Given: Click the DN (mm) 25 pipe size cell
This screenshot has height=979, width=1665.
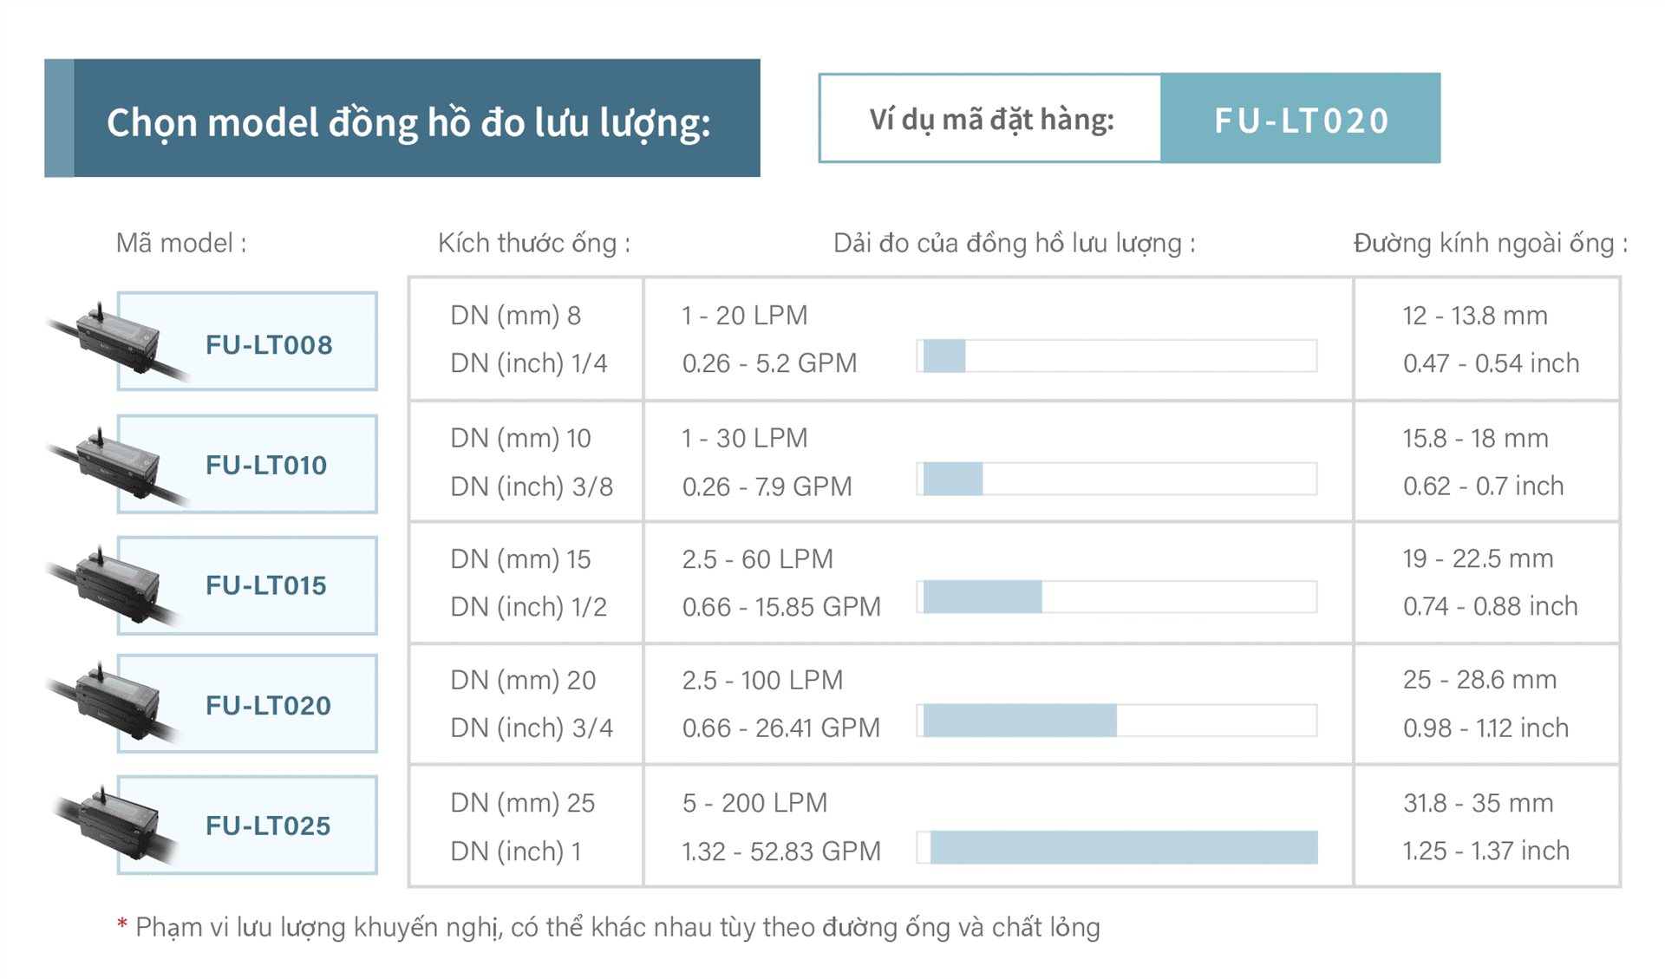Looking at the screenshot, I should [523, 803].
